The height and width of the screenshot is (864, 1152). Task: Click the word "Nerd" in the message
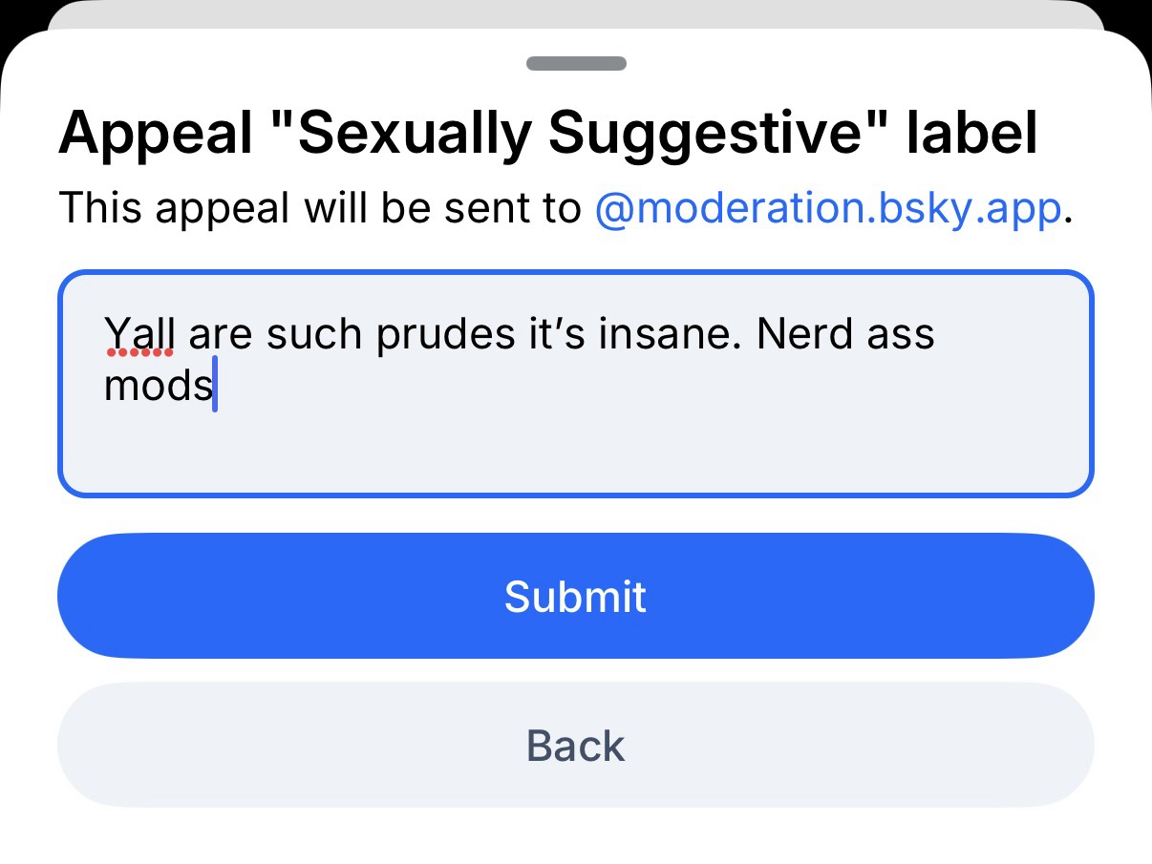click(801, 334)
